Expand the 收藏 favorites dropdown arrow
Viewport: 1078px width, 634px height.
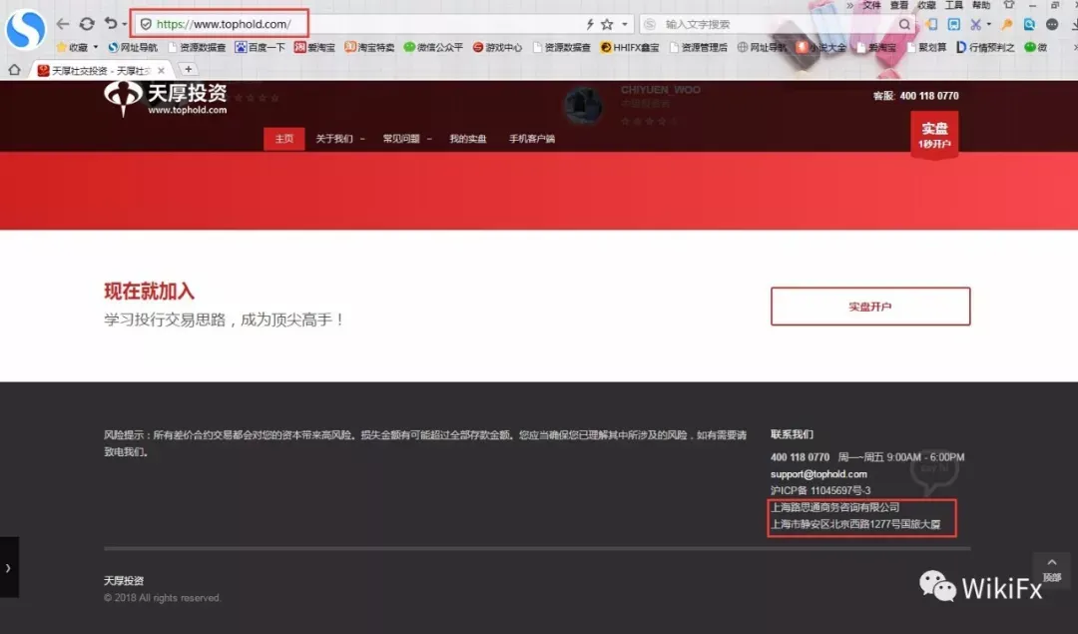click(96, 48)
